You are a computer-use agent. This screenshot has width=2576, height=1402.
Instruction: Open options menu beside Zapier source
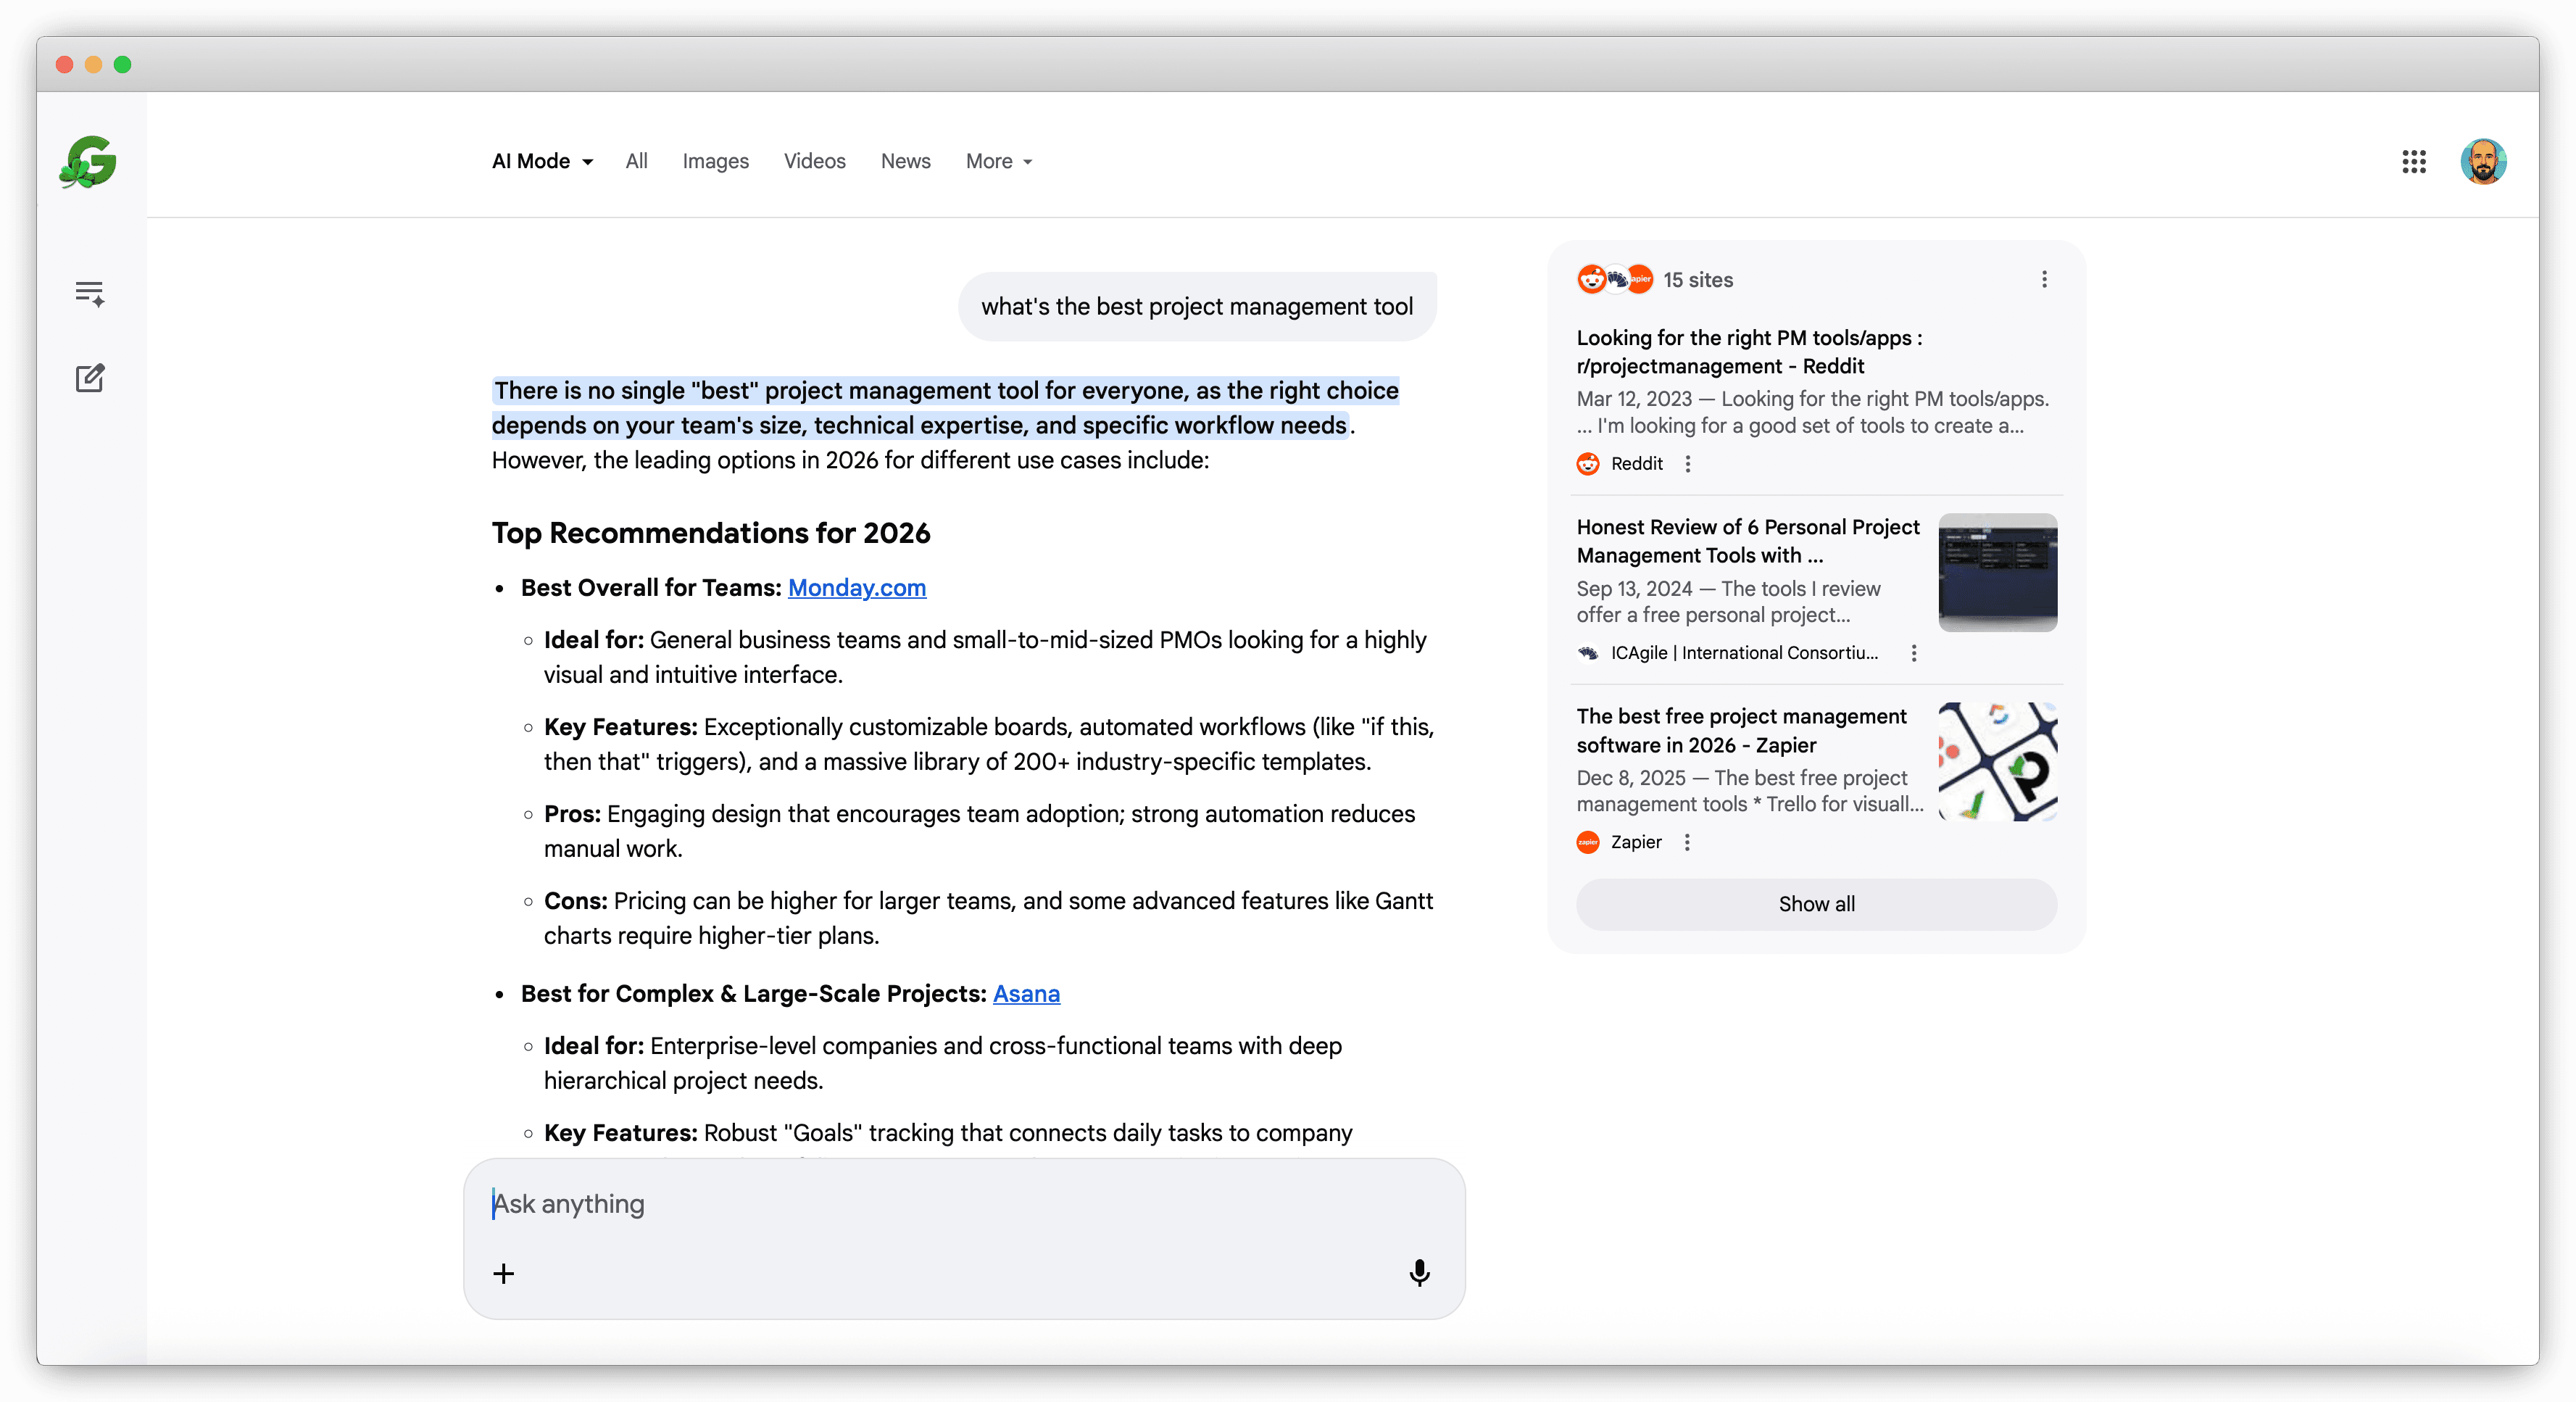pos(1686,842)
